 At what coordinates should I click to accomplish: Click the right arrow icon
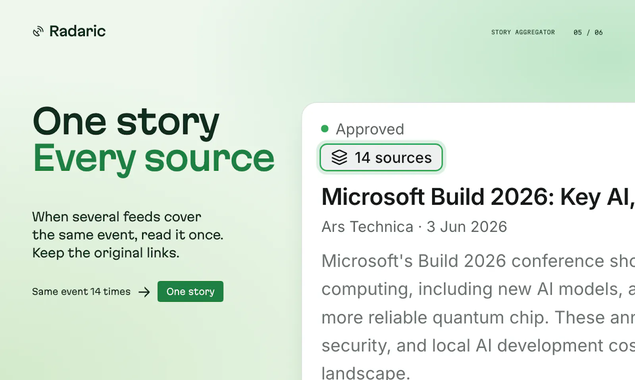[x=144, y=292]
